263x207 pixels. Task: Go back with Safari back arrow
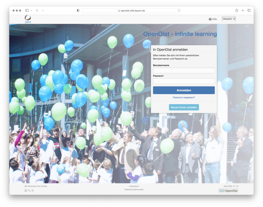pos(37,11)
